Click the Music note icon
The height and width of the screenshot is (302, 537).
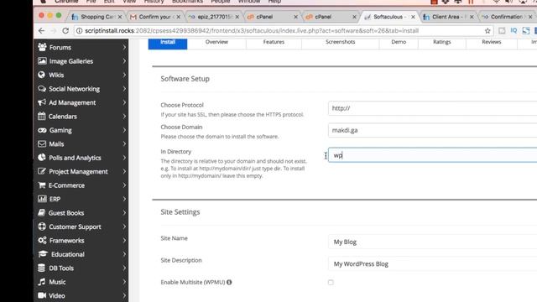tap(41, 282)
